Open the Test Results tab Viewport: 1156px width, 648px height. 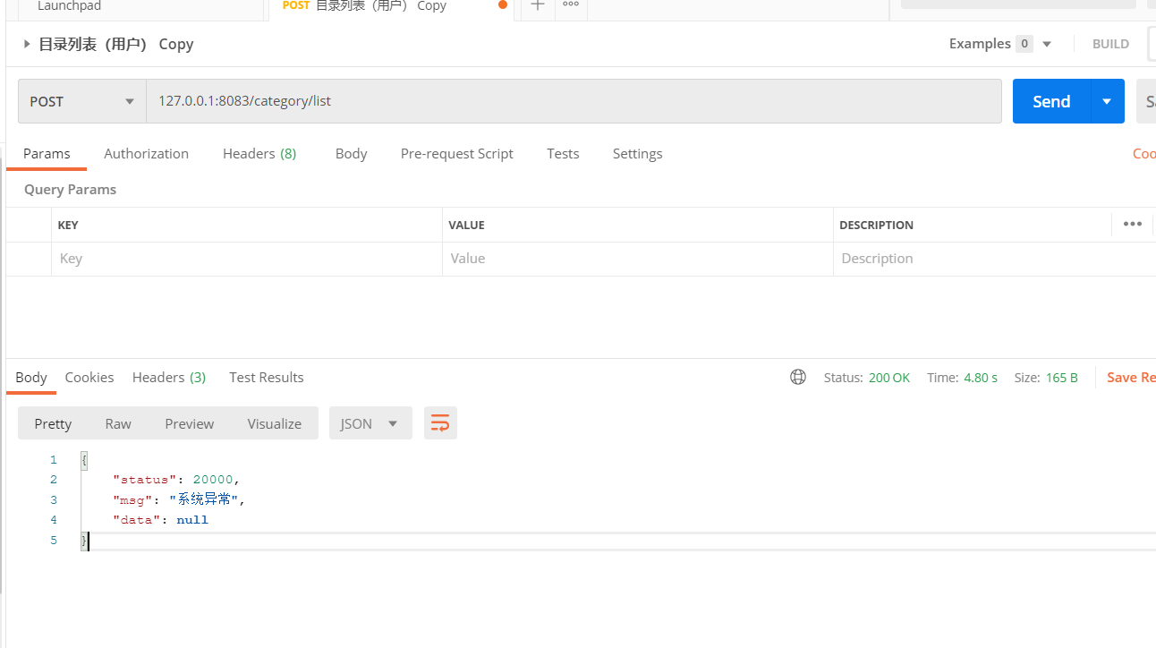267,378
